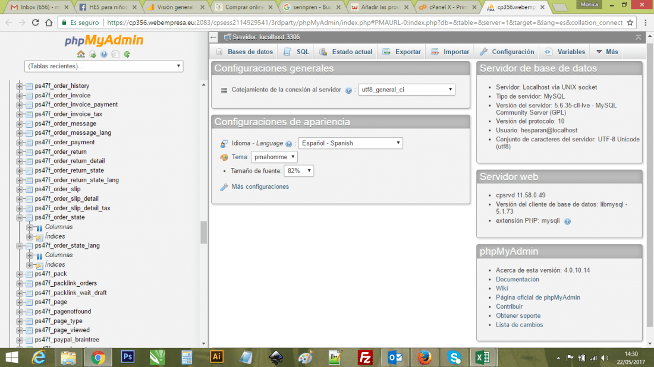The width and height of the screenshot is (654, 367).
Task: Open the Documentación link
Action: tap(517, 279)
